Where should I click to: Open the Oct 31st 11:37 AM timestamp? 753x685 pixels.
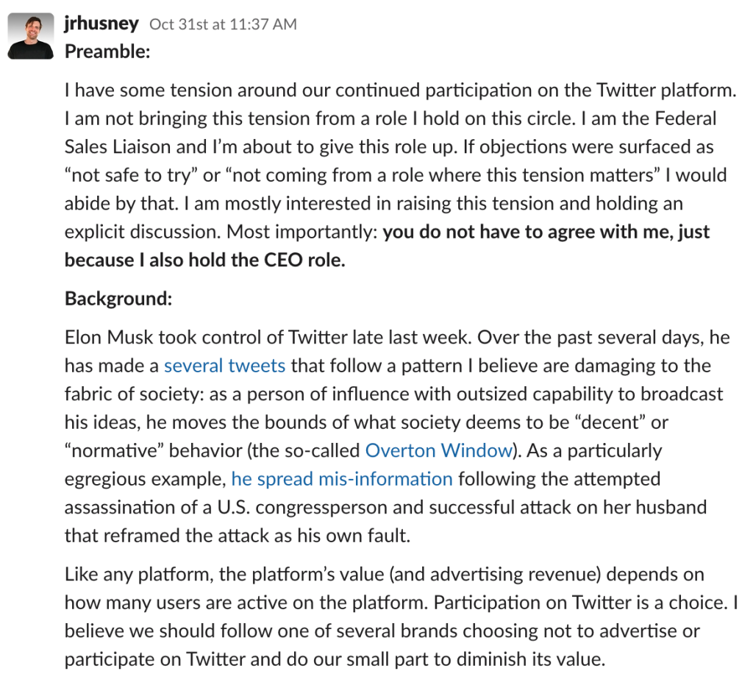coord(224,24)
